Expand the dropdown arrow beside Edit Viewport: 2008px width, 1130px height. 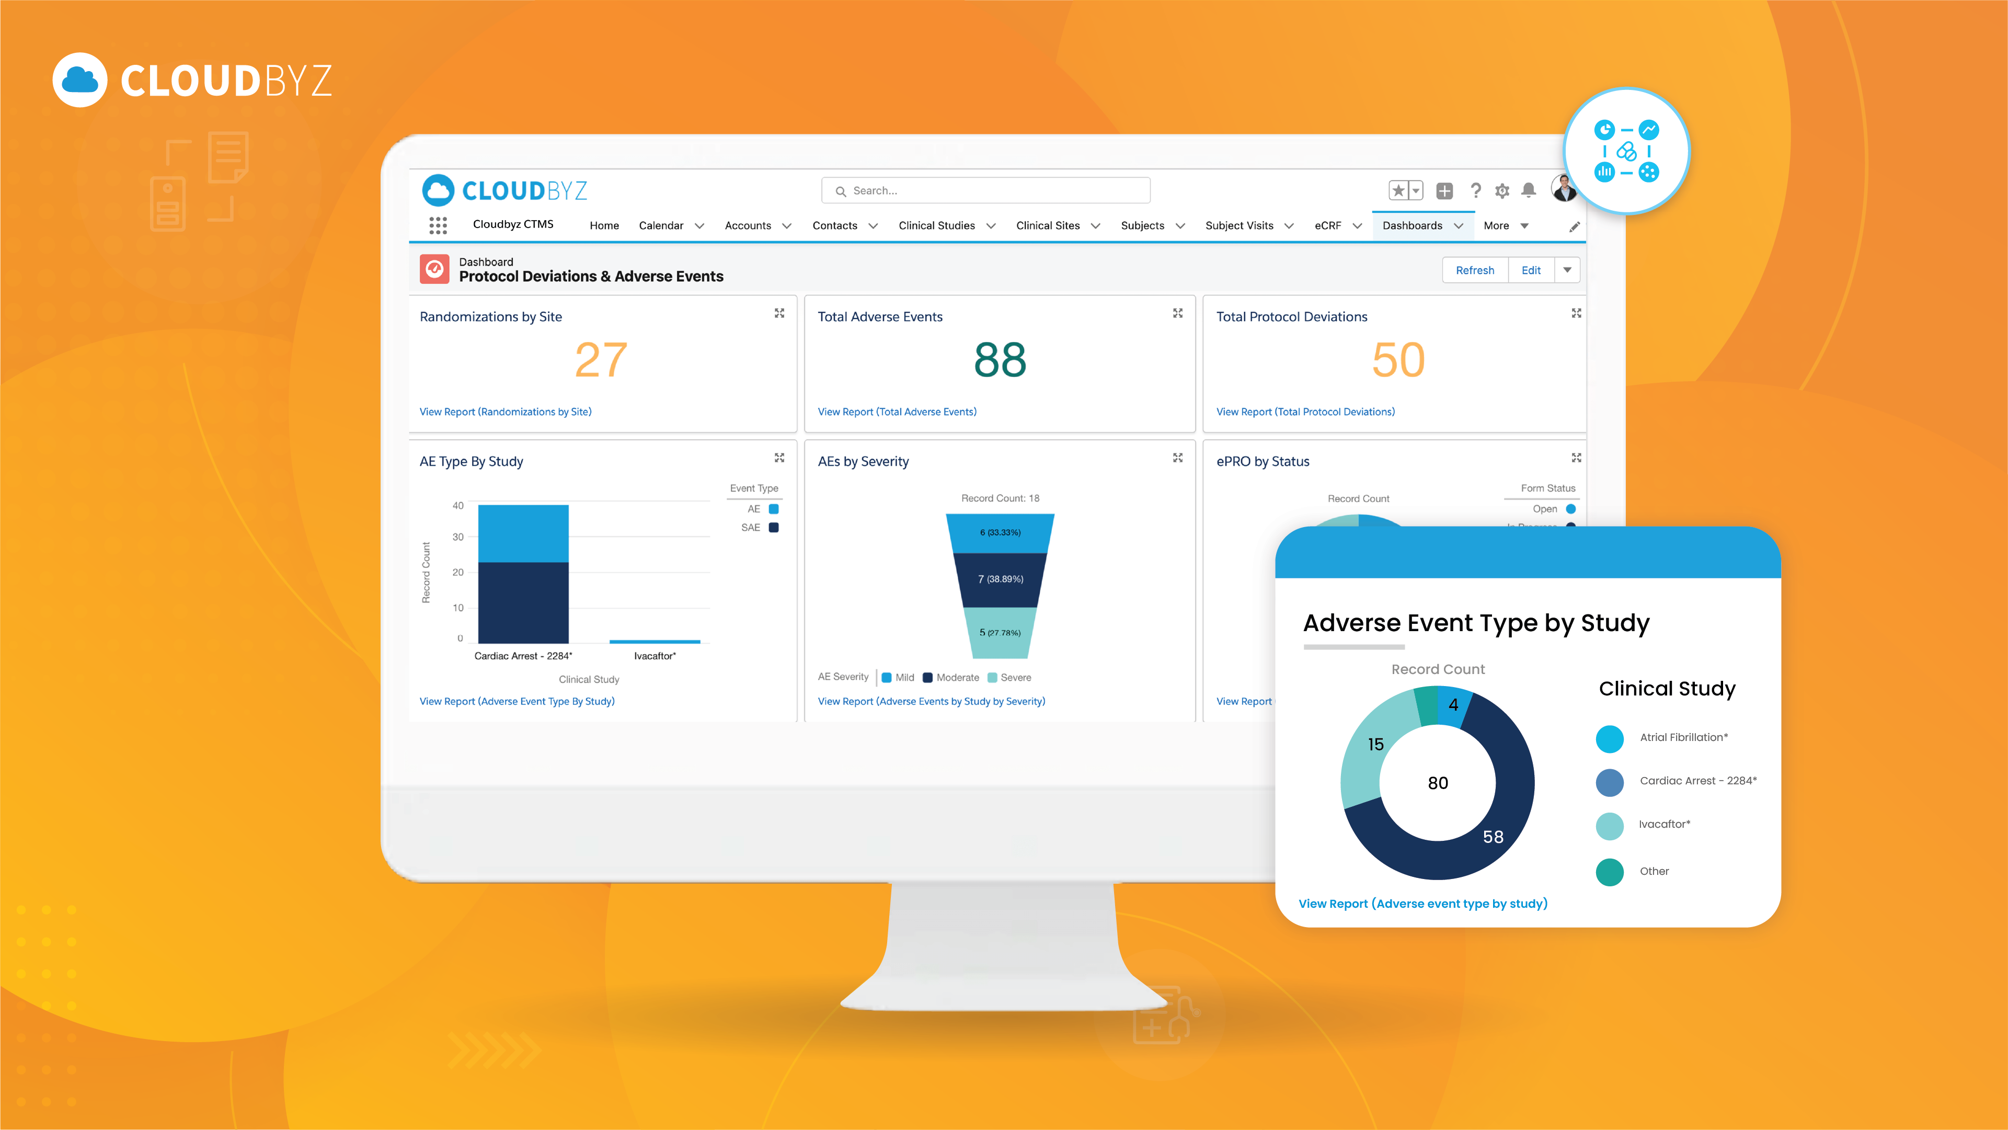[x=1568, y=270]
